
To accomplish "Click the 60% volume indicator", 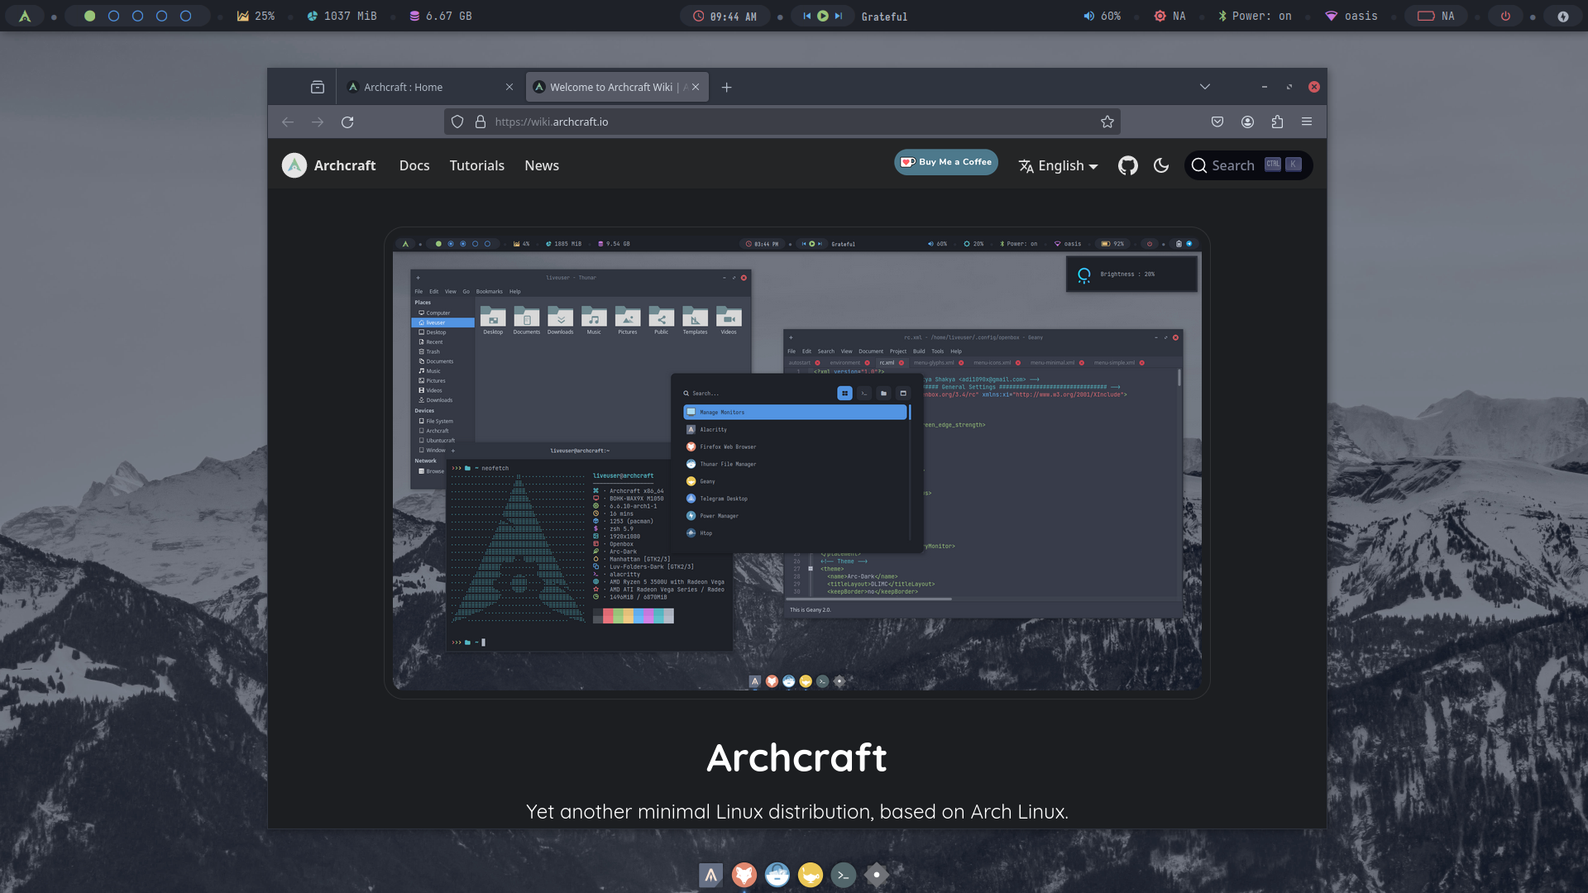I will [1103, 16].
